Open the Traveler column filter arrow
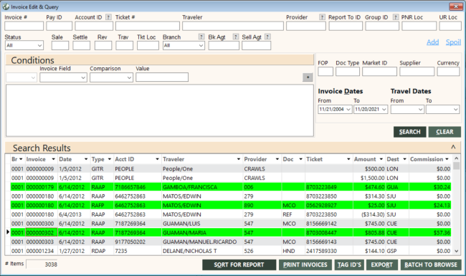Viewport: 466px width, 276px height. click(x=238, y=159)
